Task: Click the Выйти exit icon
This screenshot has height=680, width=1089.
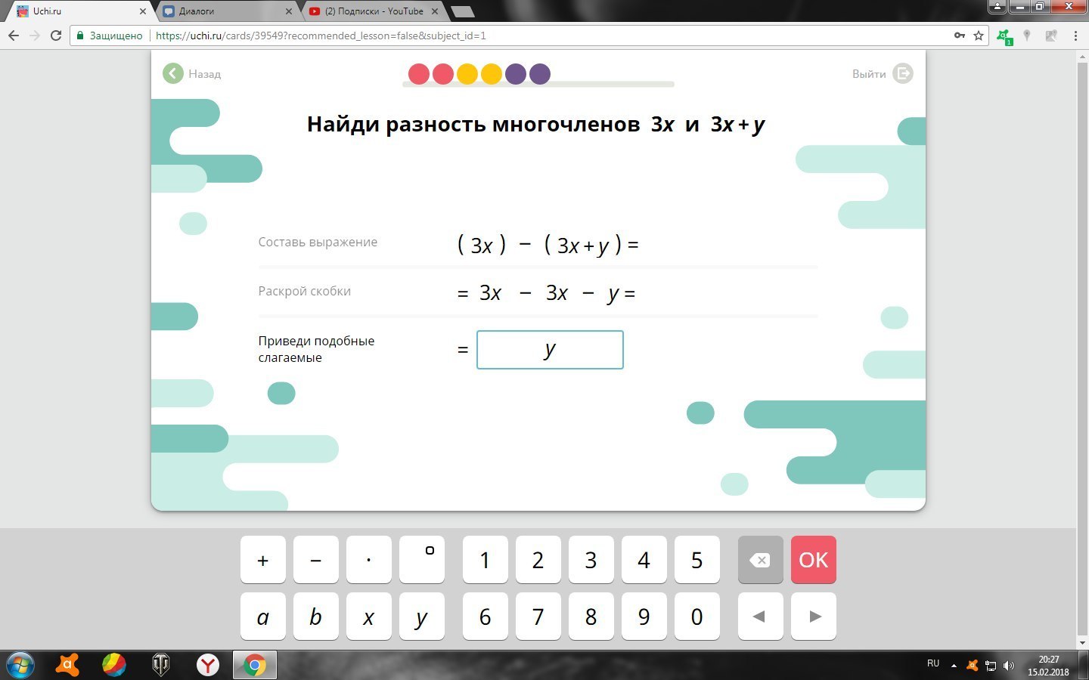Action: [903, 73]
